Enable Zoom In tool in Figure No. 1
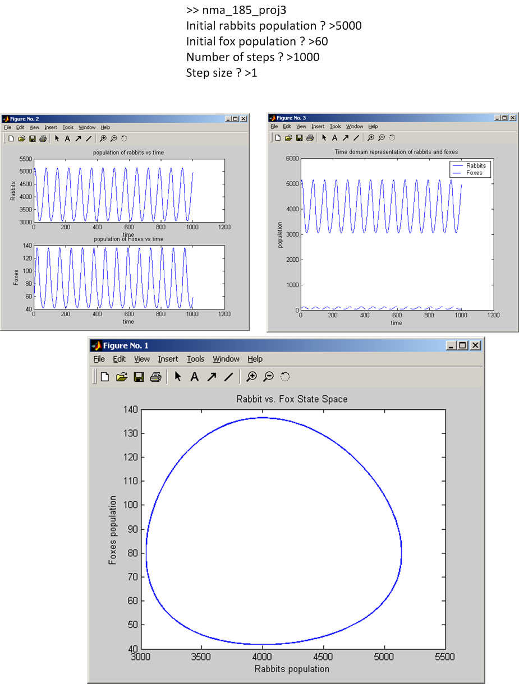The image size is (519, 684). coord(251,377)
